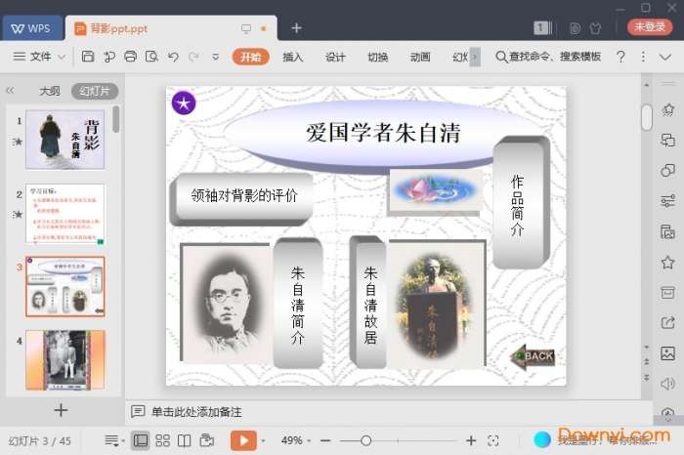Collapse the ribbon chevron
The width and height of the screenshot is (684, 455).
click(665, 57)
